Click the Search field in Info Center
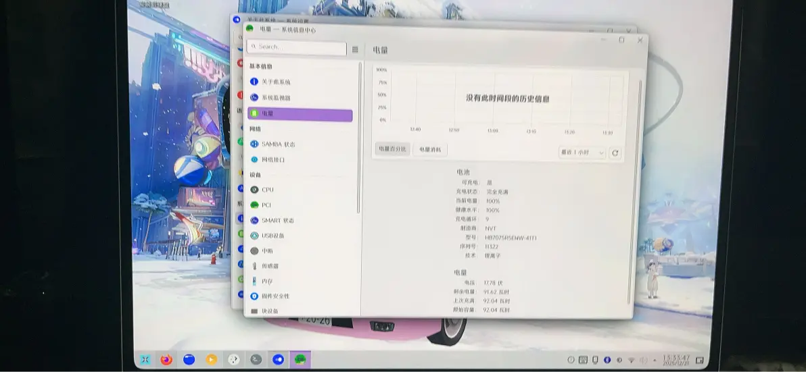Viewport: 806px width, 372px height. (297, 47)
